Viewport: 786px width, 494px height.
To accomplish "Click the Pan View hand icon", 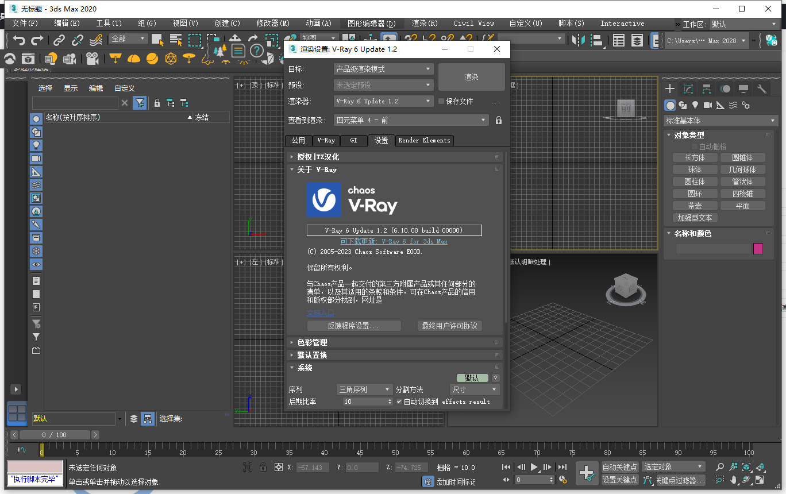I will coord(734,480).
